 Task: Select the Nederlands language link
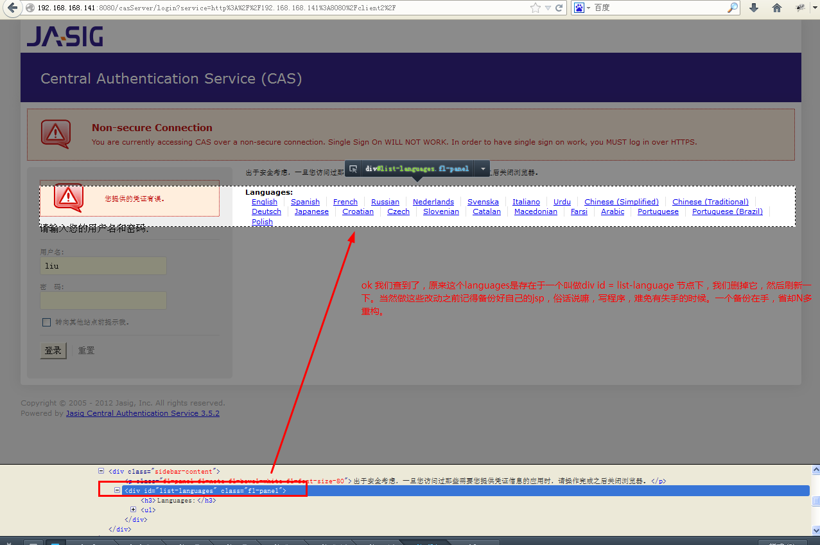pos(433,202)
